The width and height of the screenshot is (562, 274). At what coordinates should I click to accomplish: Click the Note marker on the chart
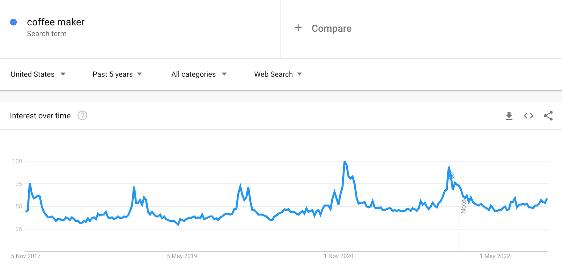[463, 206]
